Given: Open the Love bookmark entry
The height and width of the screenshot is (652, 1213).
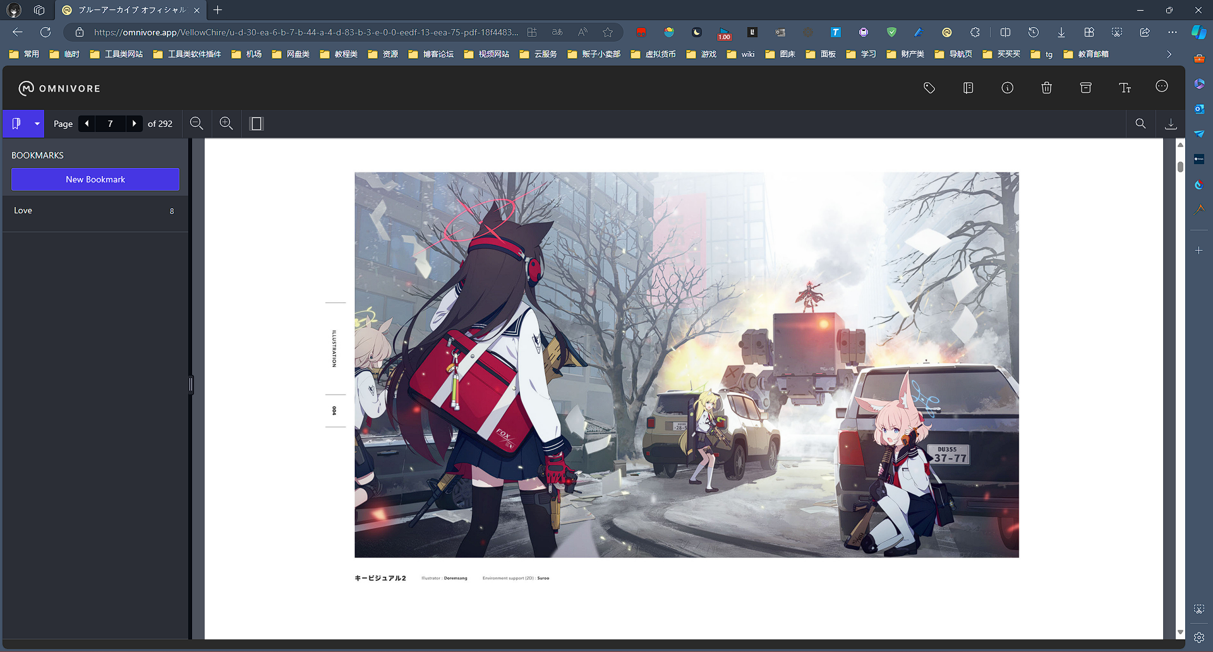Looking at the screenshot, I should 95,211.
